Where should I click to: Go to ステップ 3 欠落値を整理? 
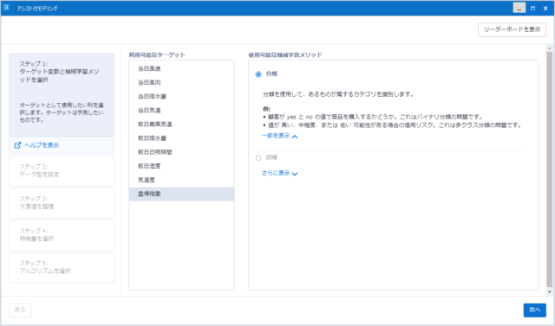(x=62, y=203)
